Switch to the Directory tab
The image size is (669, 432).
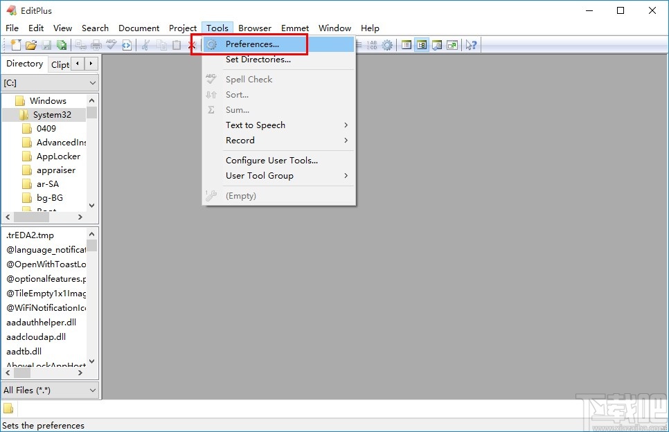click(x=24, y=64)
